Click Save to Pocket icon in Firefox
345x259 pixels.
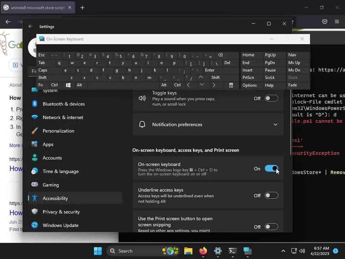tap(324, 21)
